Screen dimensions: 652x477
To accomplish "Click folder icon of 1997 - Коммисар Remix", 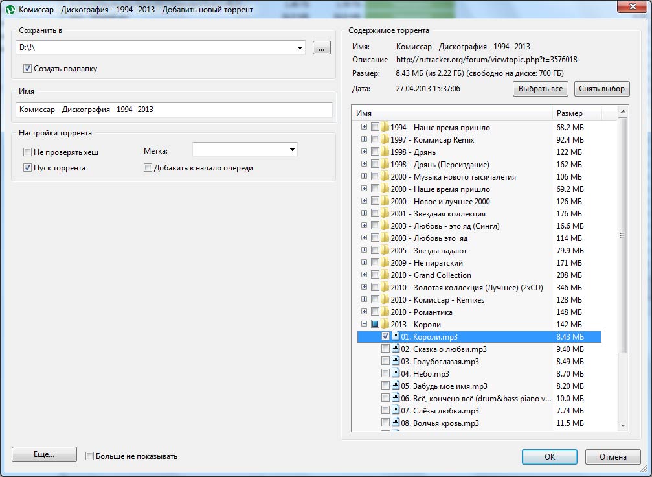I will click(385, 139).
